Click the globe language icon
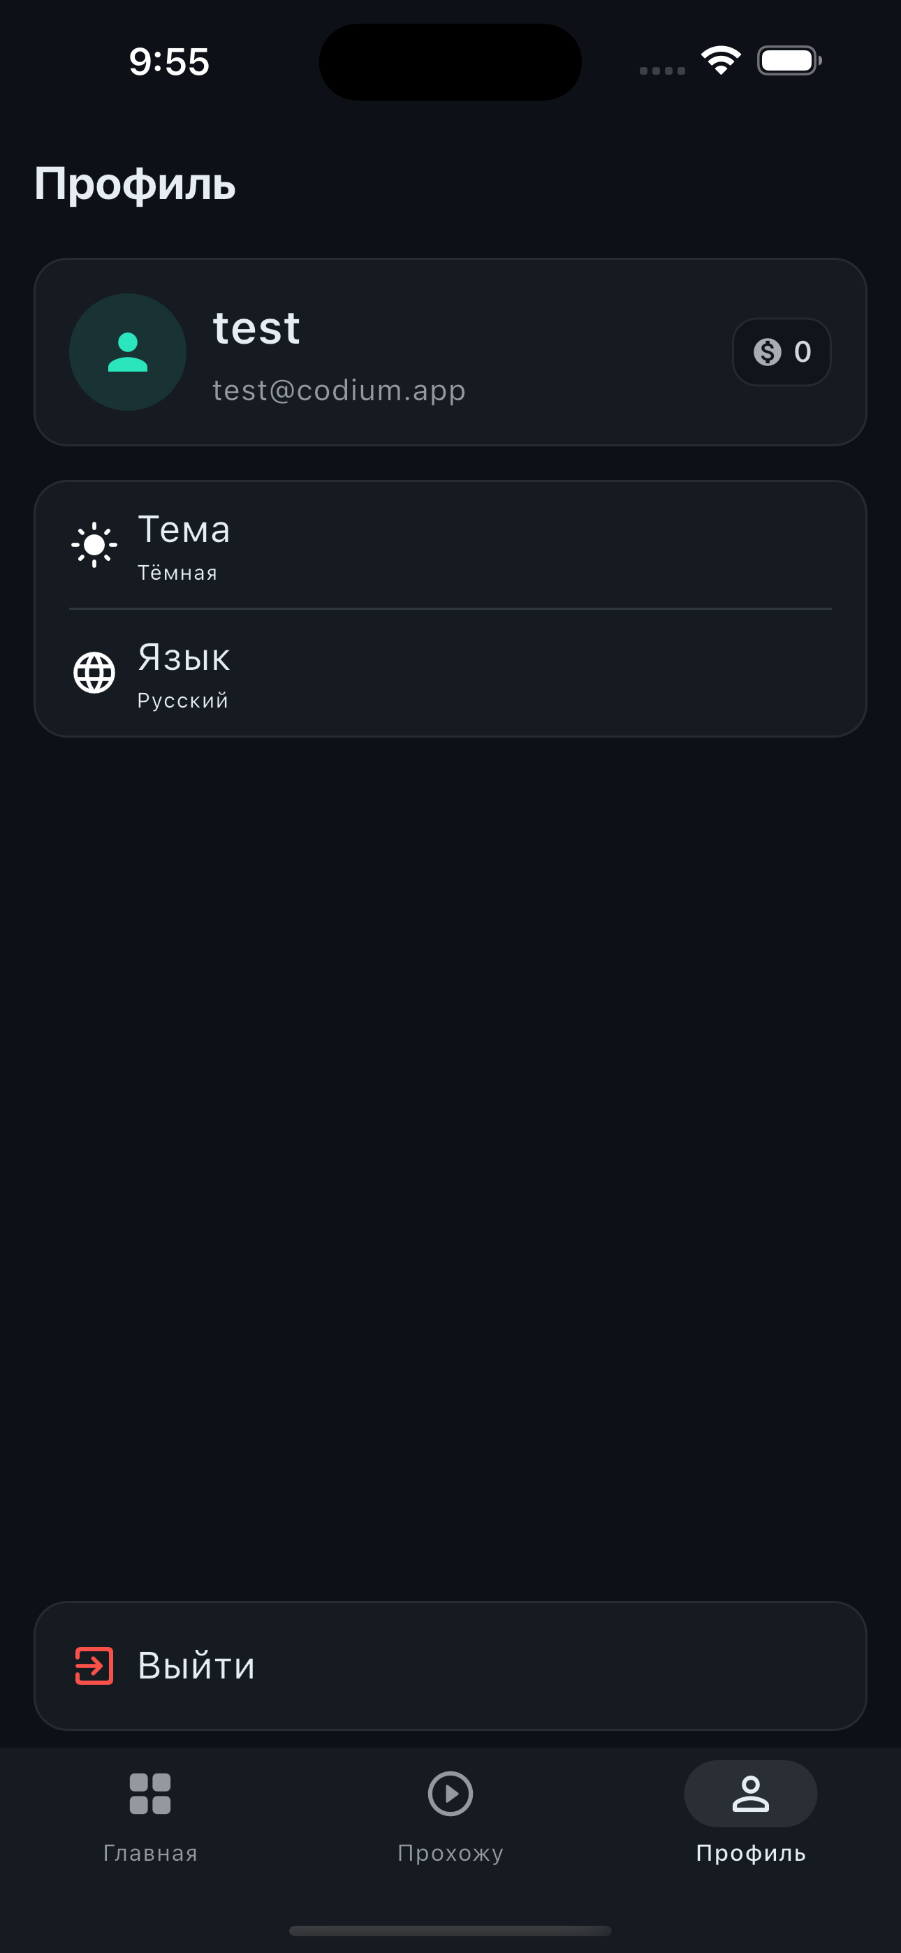 click(x=94, y=673)
